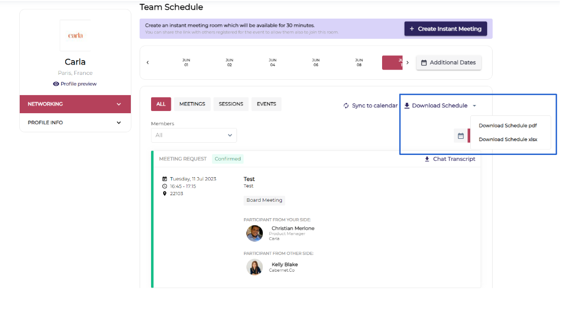Click Christian Merlone's profile photo

pos(255,233)
